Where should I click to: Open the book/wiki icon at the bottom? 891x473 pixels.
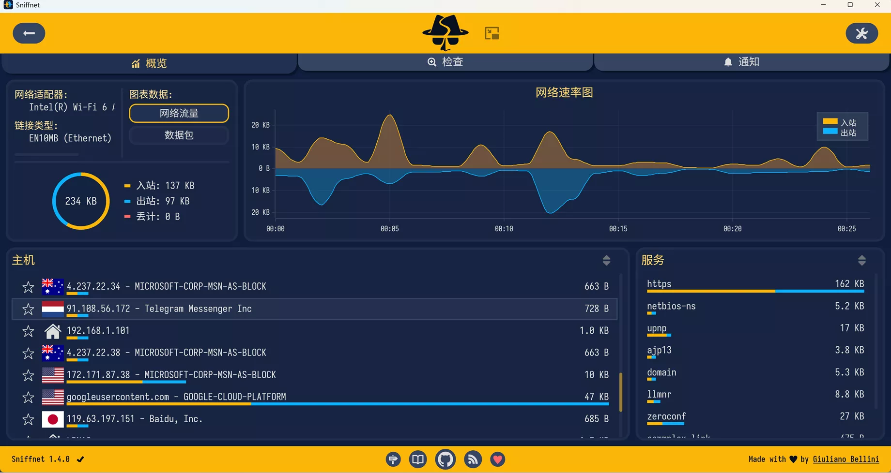(x=417, y=459)
